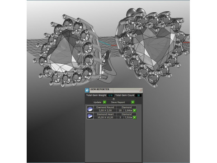Click the quantity 28 cell
217x163 pixels.
(120, 110)
